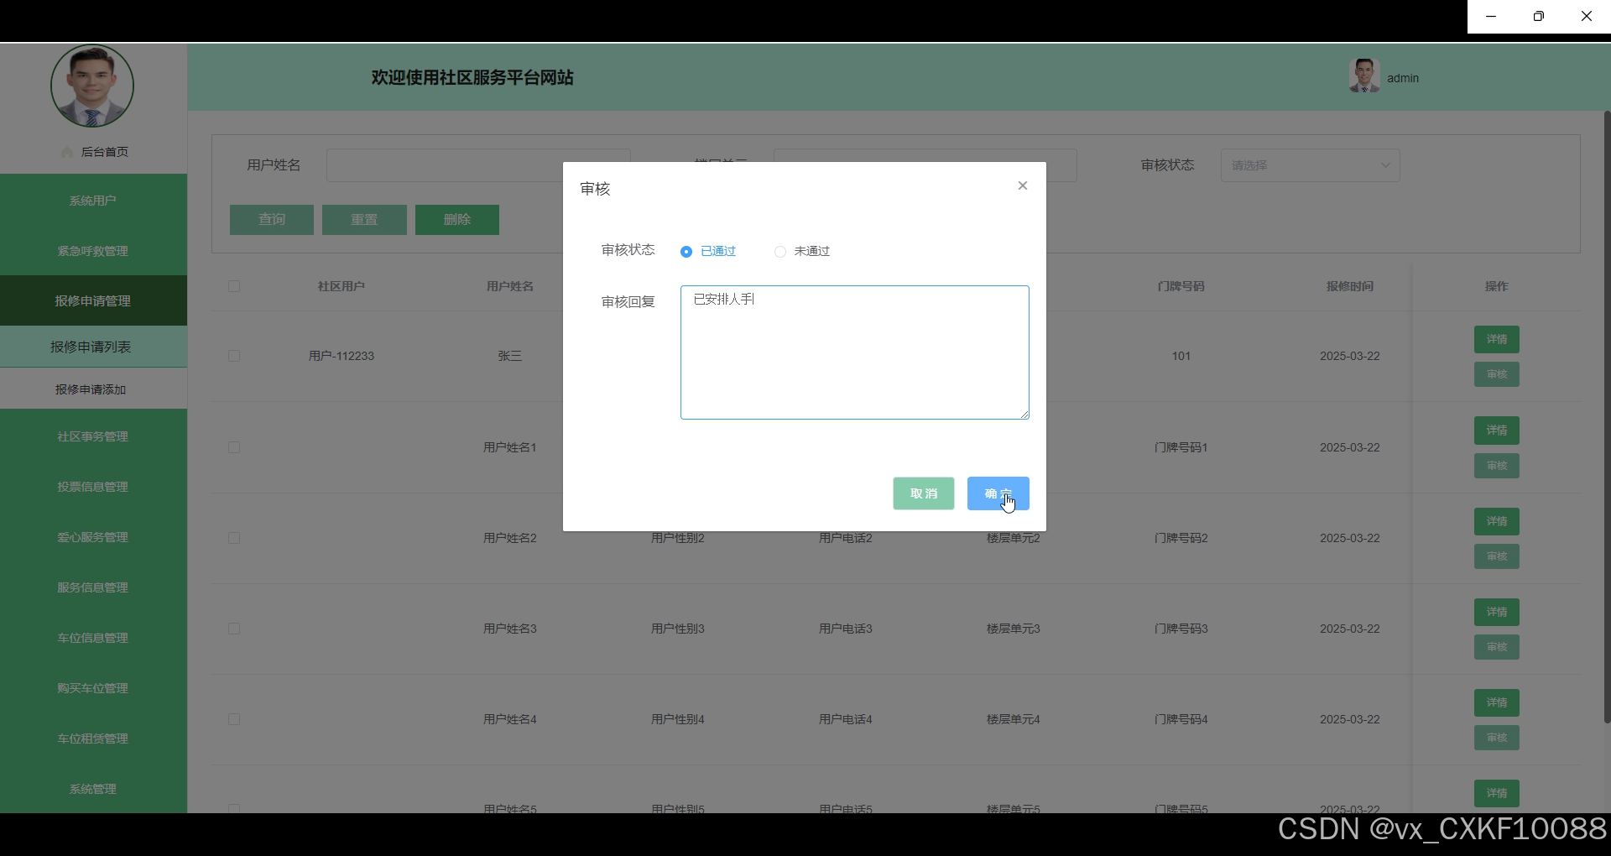Select the 已通过 radio option

point(708,251)
